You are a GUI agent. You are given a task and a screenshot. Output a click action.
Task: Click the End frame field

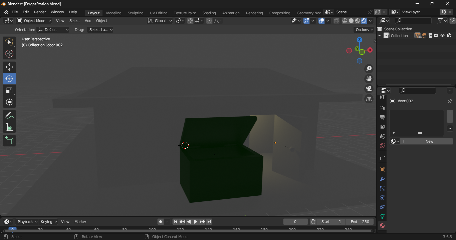click(x=360, y=222)
